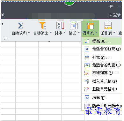Click the 自动求和 label
This screenshot has width=124, height=121.
[x=19, y=33]
